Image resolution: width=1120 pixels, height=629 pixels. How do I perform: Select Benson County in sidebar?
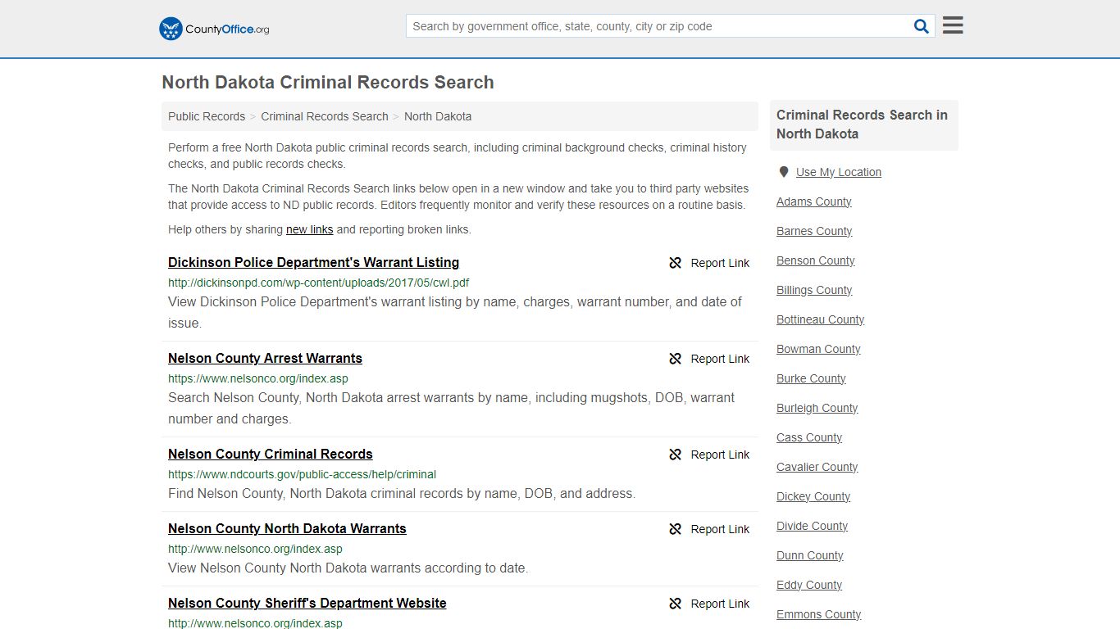(816, 260)
